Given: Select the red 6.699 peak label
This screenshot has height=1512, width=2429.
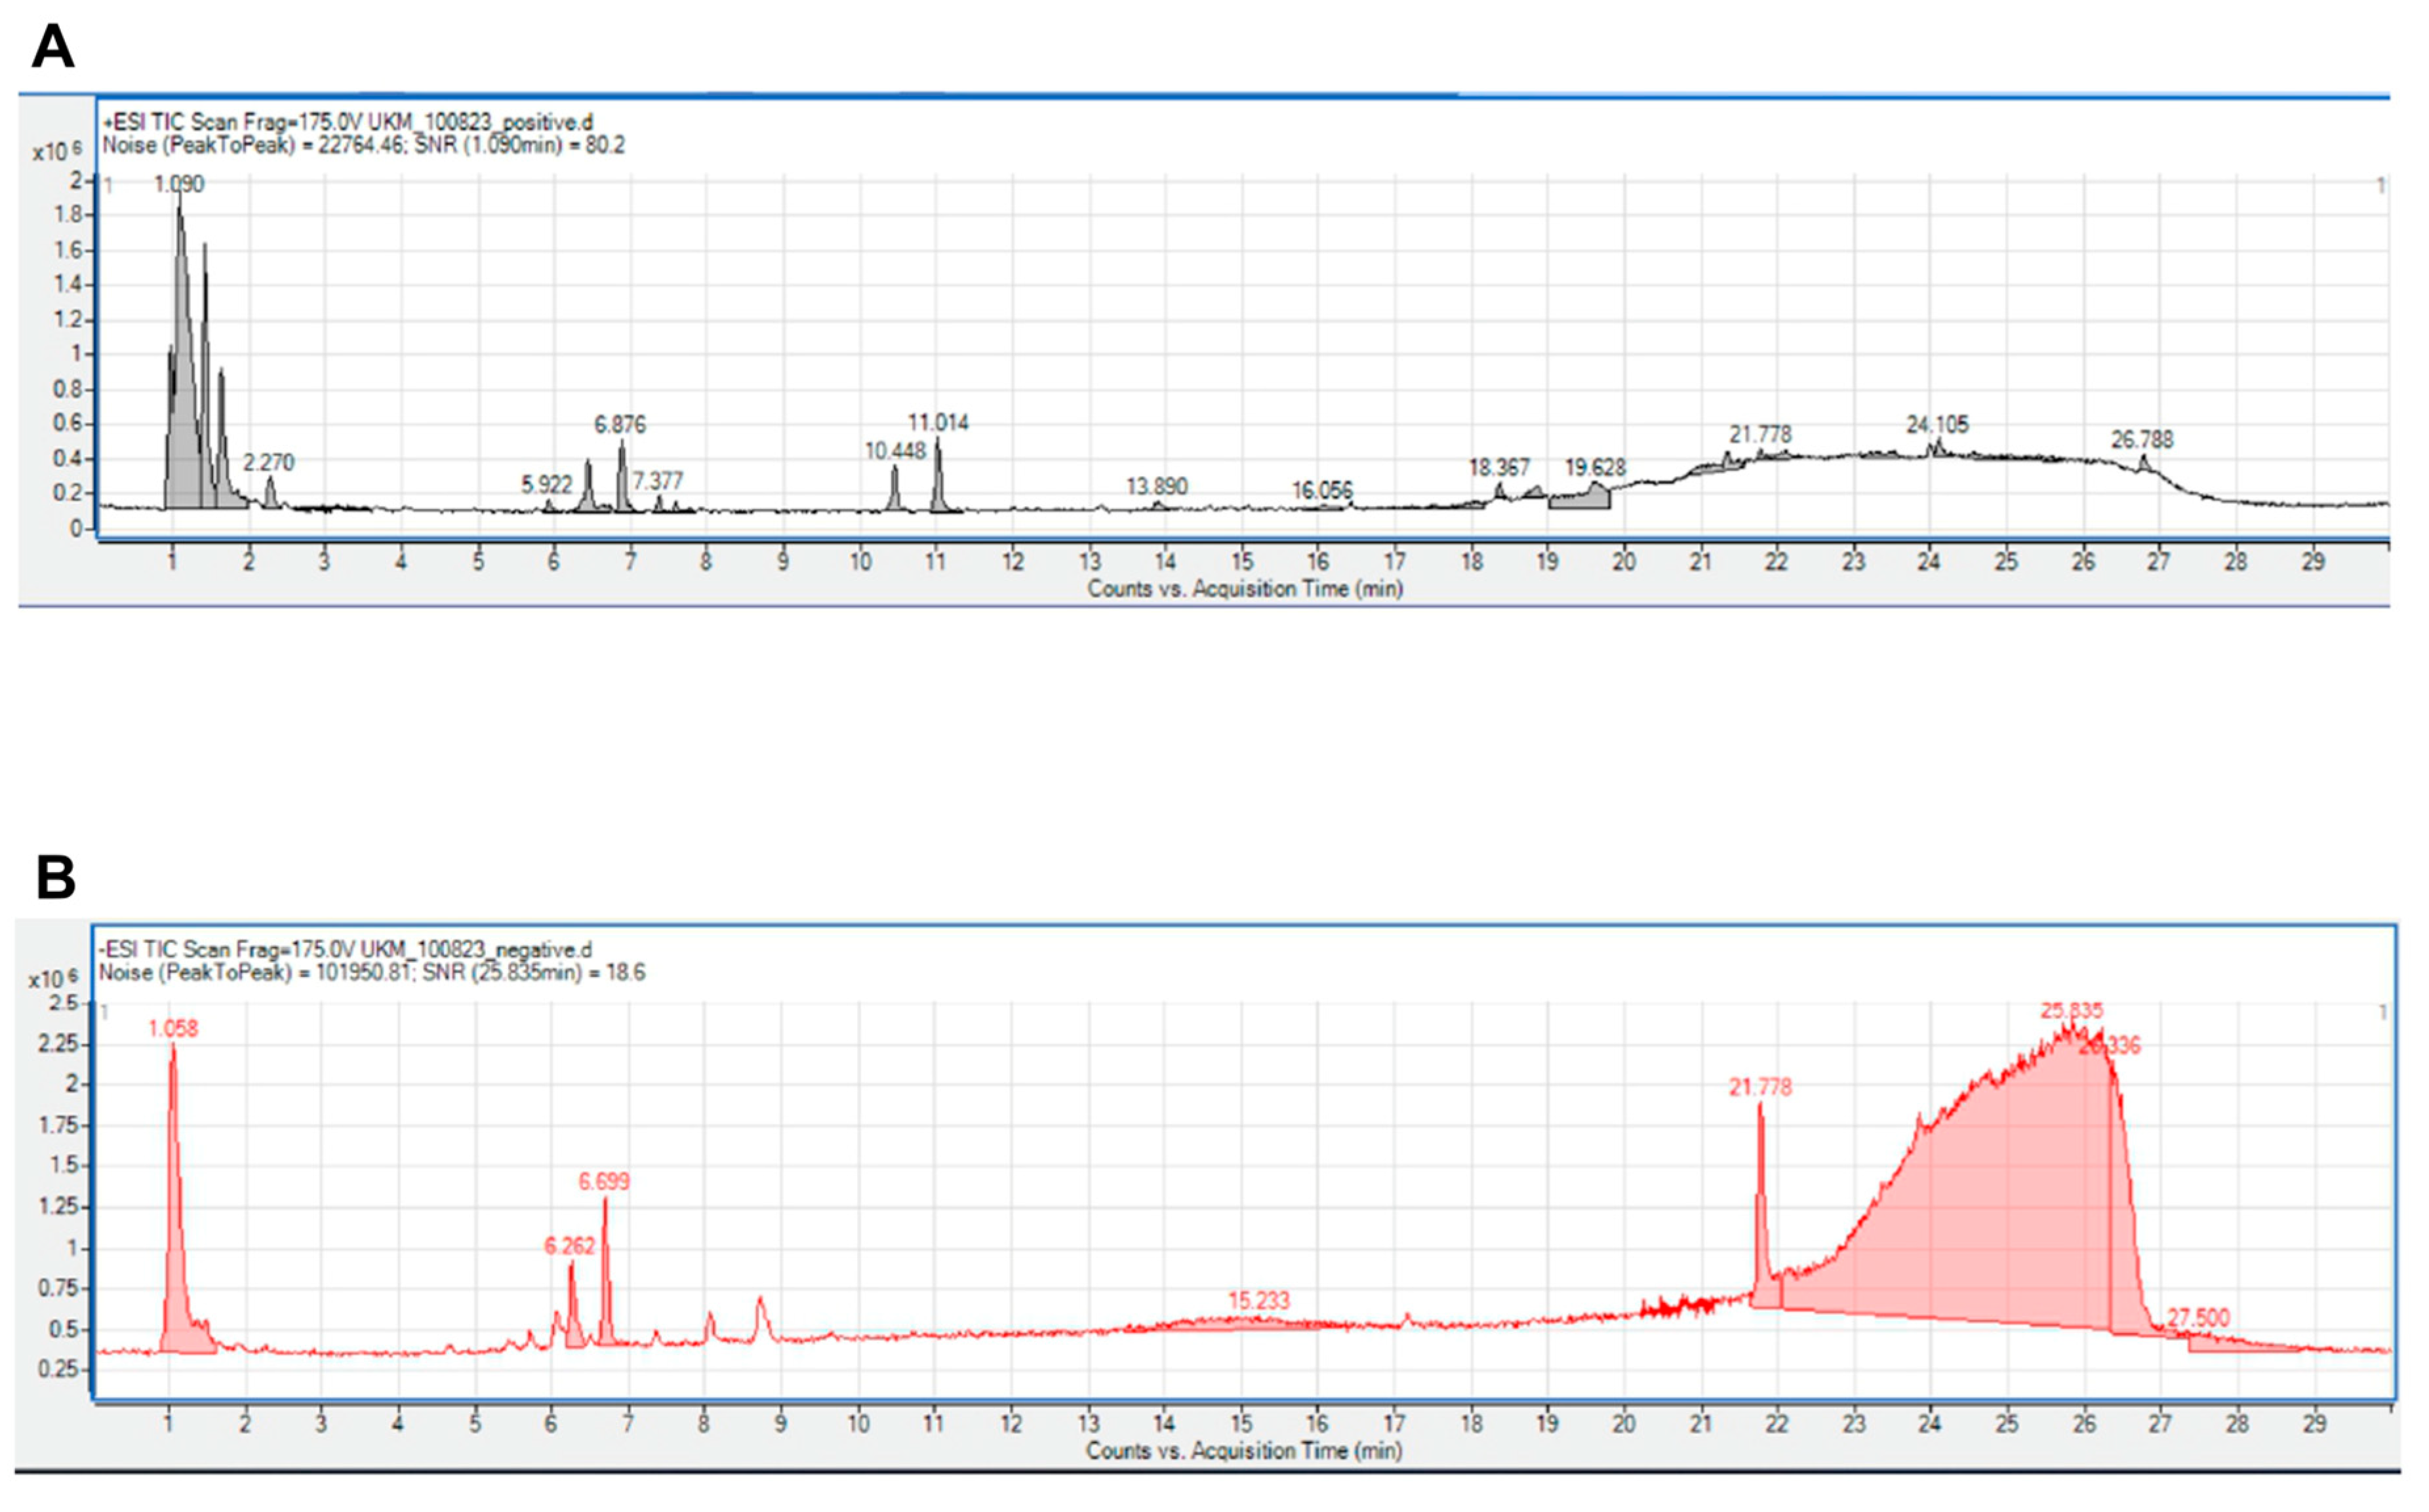Looking at the screenshot, I should pyautogui.click(x=604, y=1182).
